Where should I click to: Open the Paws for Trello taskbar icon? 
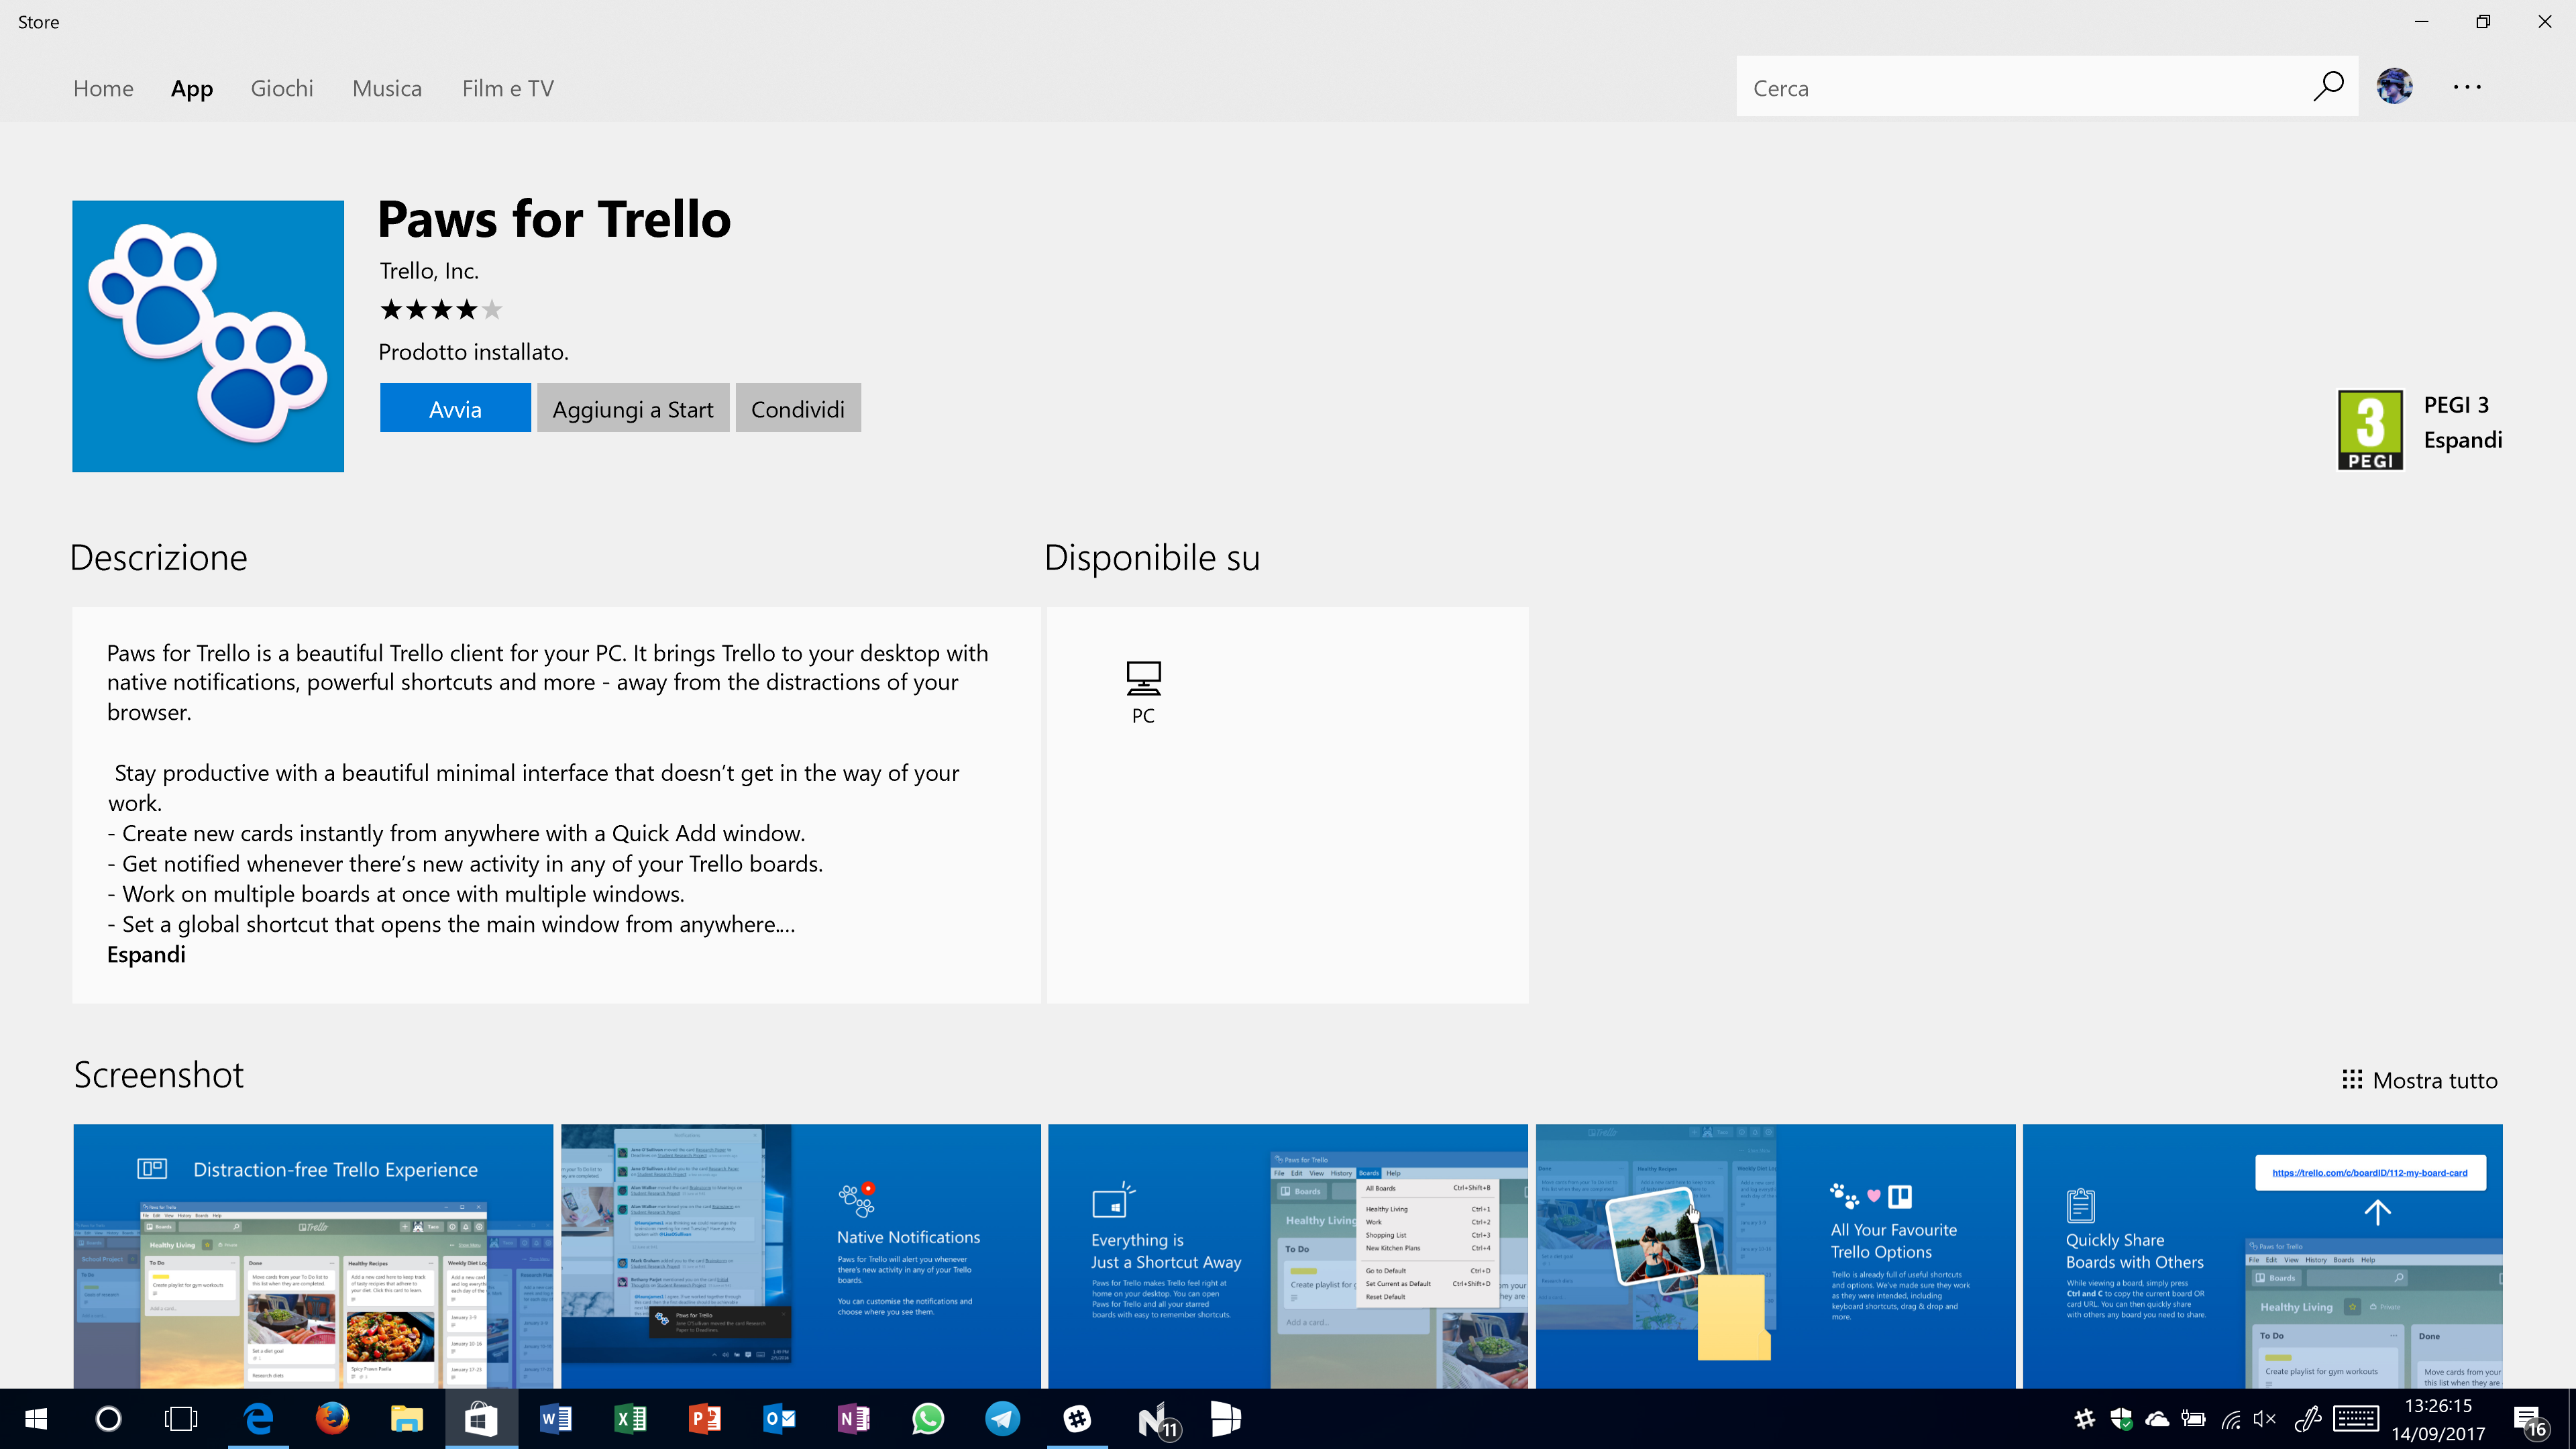pos(1077,1419)
